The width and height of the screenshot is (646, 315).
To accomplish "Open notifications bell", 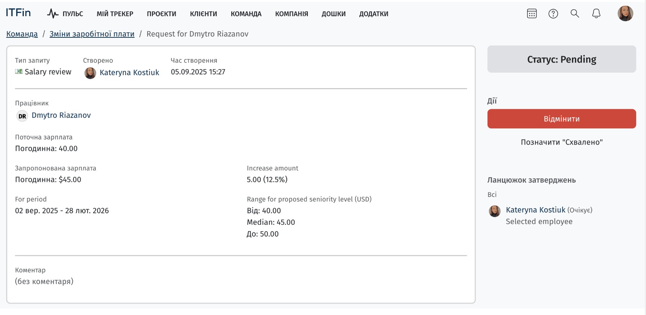I will click(596, 14).
